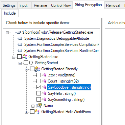Check the GettingStarted namespace checkbox
This screenshot has width=125, height=125.
(x=26, y=63)
